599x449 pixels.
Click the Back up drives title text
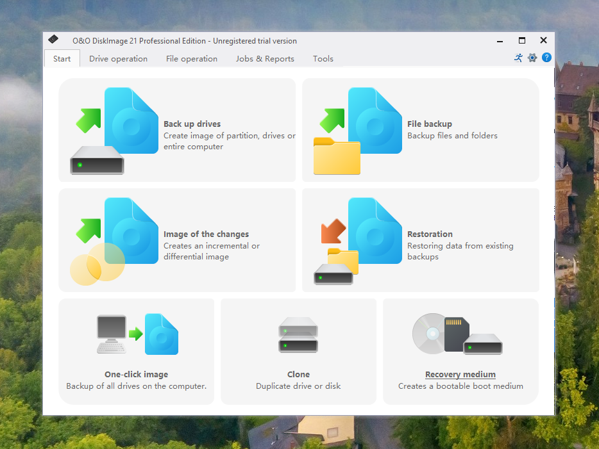(x=192, y=124)
